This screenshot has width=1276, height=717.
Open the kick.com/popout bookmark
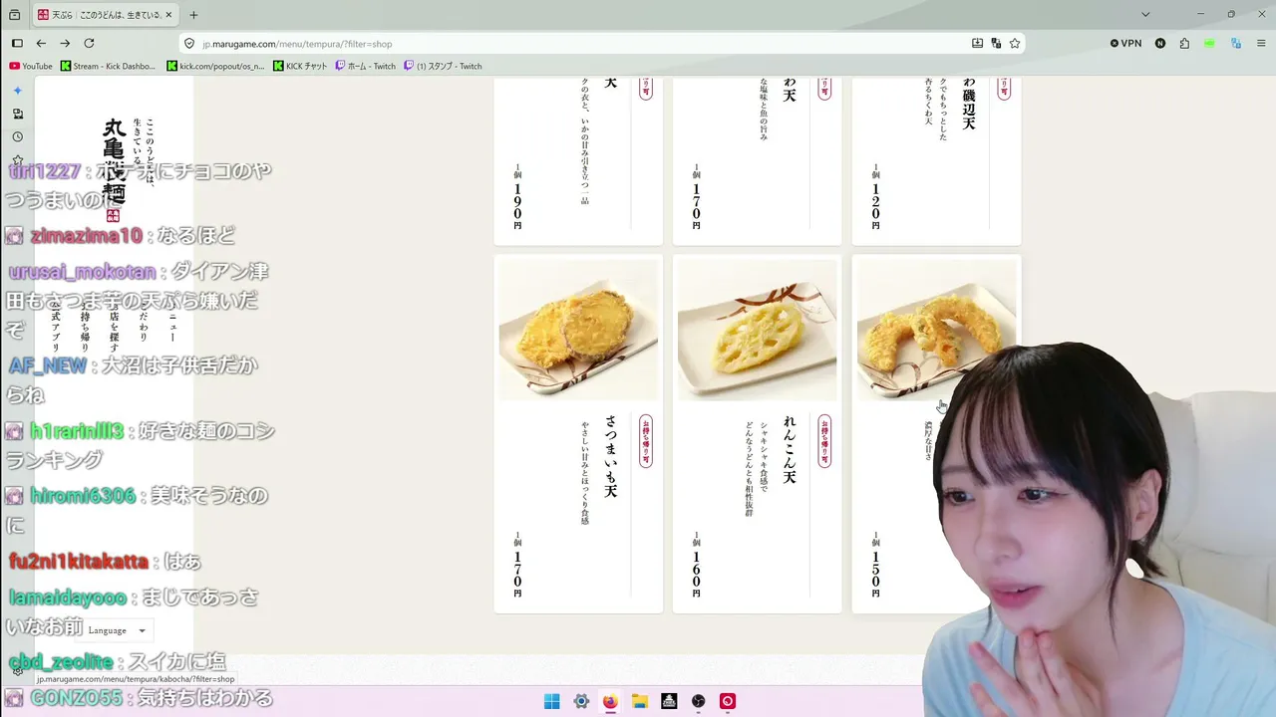[216, 67]
